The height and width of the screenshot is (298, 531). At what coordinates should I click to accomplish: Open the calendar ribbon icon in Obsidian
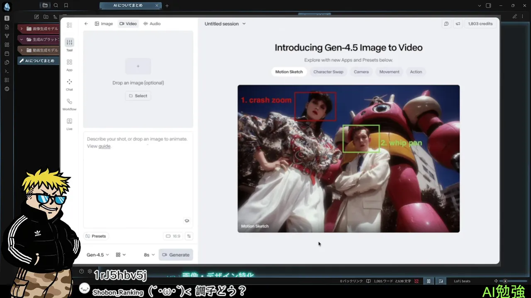click(7, 53)
